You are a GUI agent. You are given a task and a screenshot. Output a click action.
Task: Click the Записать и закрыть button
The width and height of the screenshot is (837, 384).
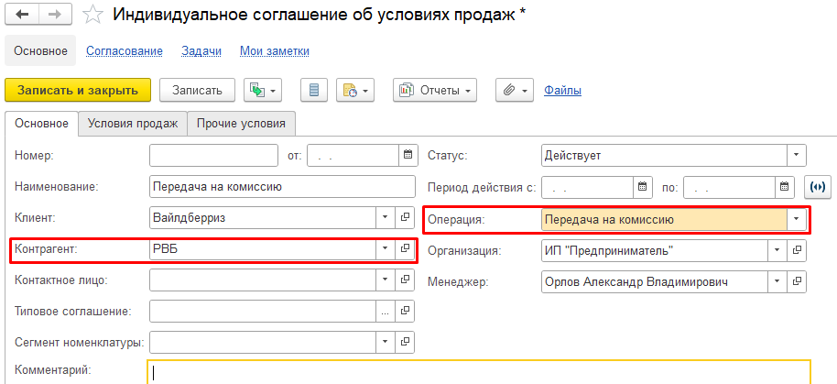tap(78, 90)
